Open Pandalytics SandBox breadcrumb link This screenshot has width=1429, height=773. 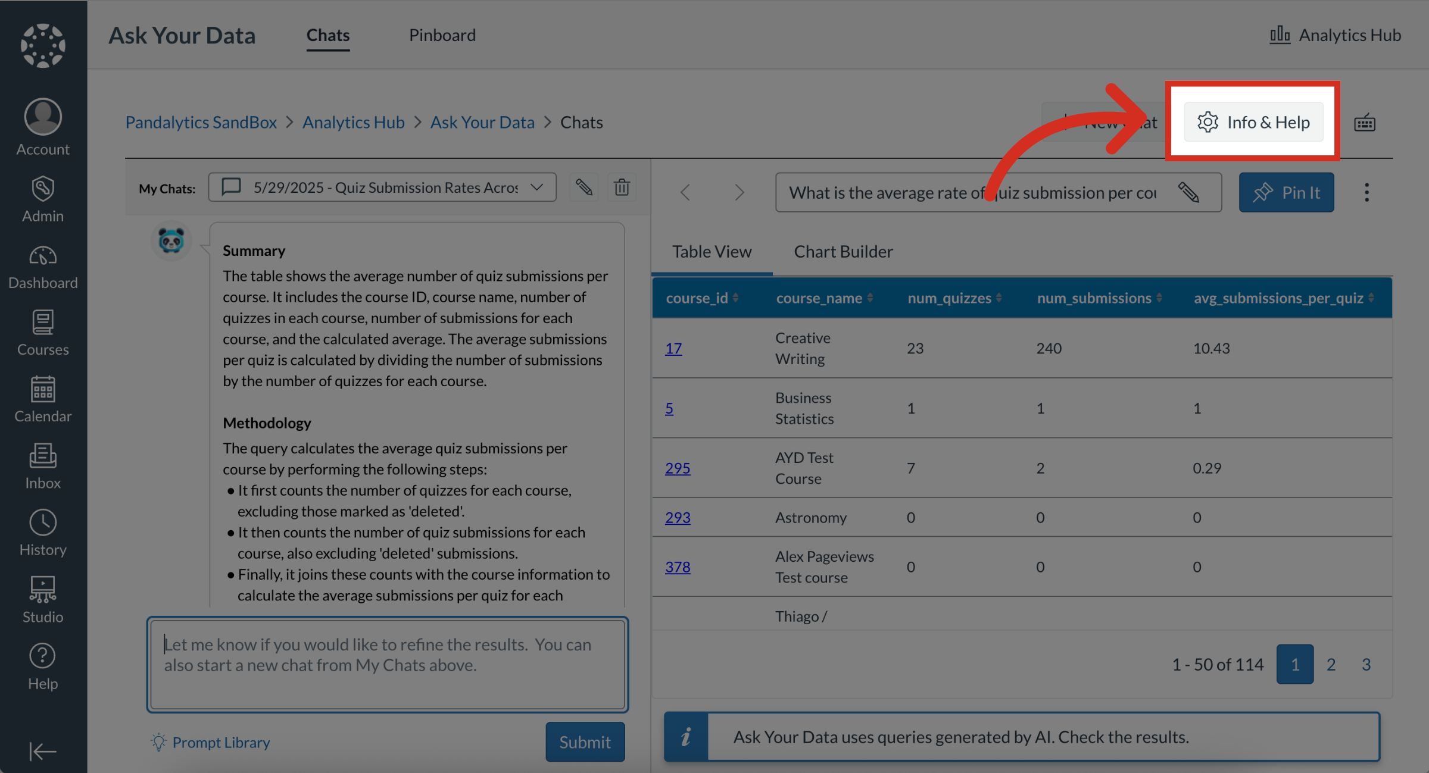[x=201, y=122]
